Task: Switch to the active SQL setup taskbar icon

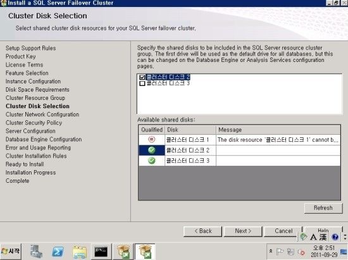Action: pyautogui.click(x=145, y=252)
